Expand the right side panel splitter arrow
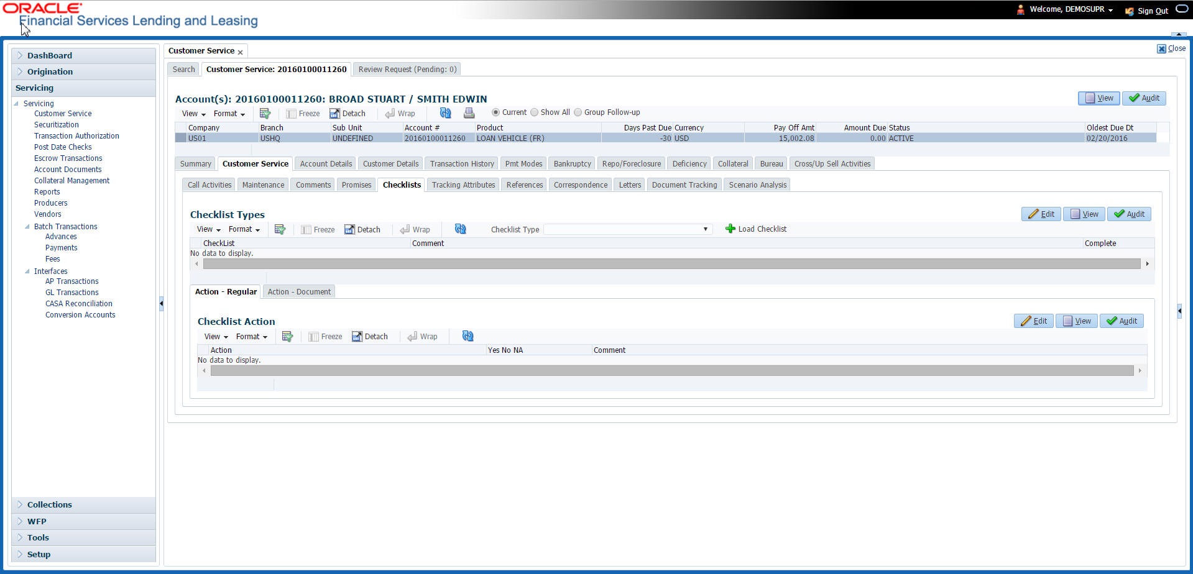This screenshot has width=1193, height=574. click(1179, 311)
